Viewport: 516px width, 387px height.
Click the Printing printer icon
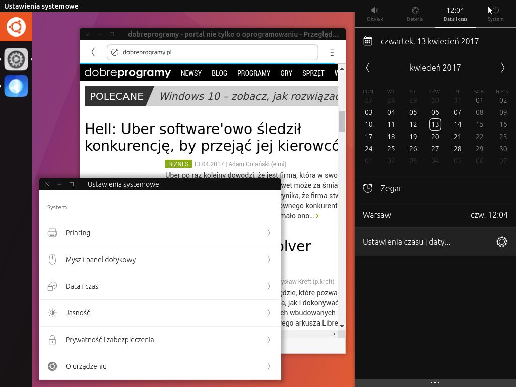(52, 233)
